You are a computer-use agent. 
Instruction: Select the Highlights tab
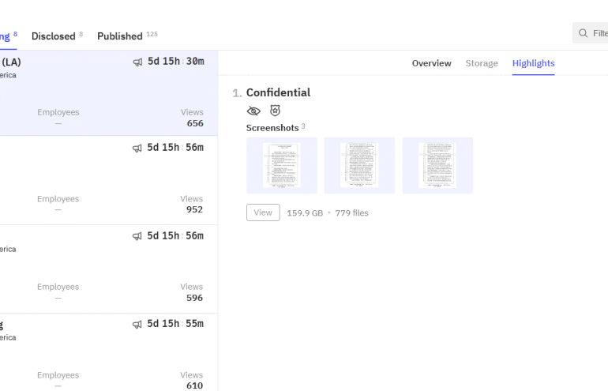[533, 63]
